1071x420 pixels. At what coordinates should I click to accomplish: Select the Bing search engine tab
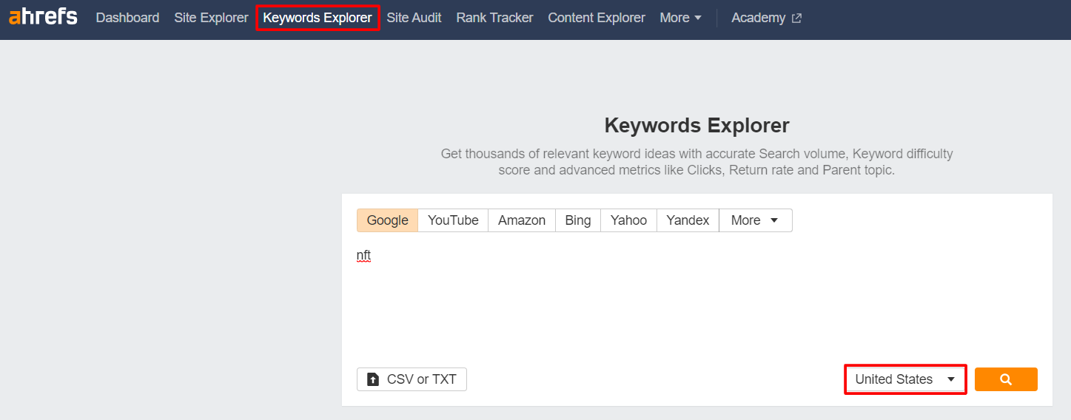[577, 220]
